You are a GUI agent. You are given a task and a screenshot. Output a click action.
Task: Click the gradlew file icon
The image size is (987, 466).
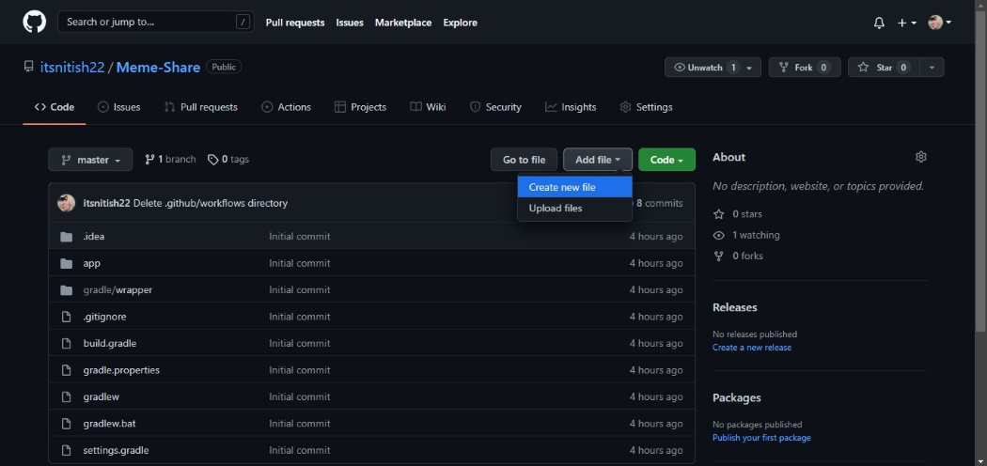66,396
